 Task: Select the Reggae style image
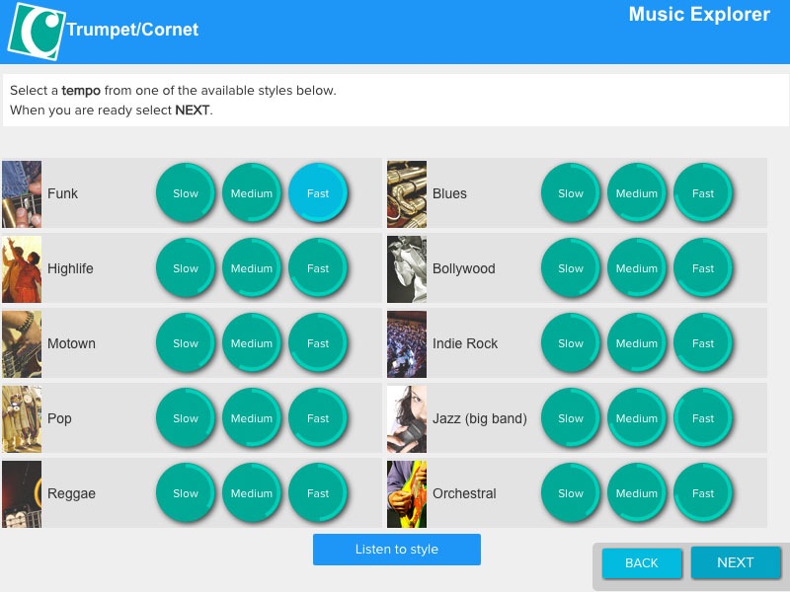pos(22,494)
